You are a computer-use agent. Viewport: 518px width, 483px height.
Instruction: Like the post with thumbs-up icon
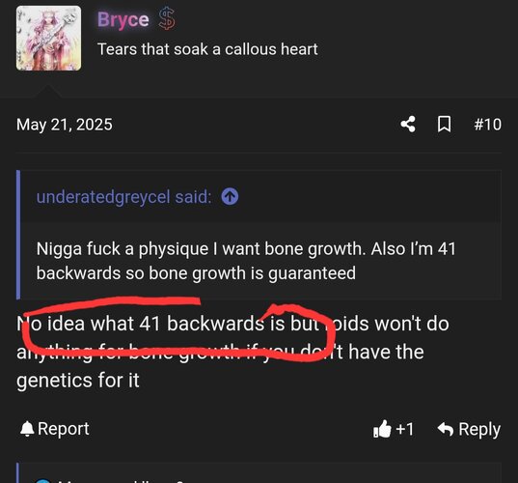[x=382, y=429]
